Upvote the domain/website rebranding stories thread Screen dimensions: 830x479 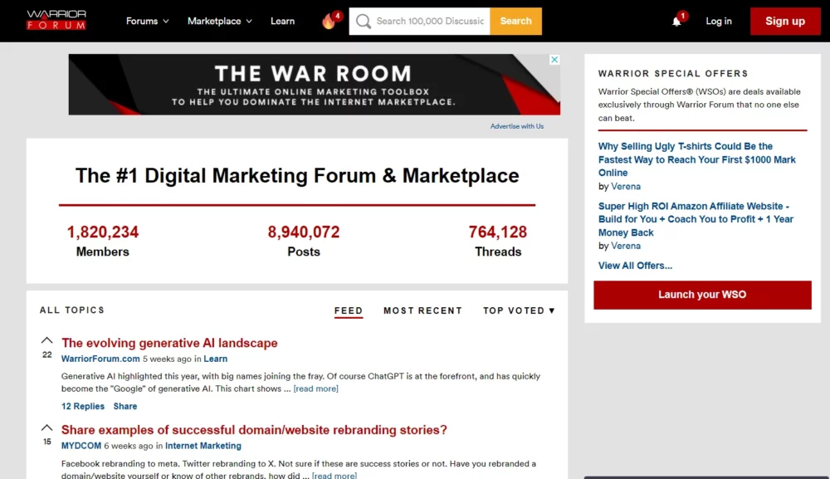[47, 428]
